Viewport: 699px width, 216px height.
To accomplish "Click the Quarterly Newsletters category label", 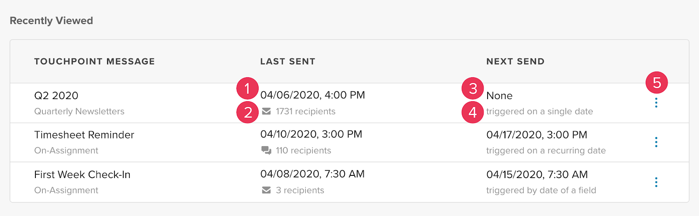I will 79,111.
